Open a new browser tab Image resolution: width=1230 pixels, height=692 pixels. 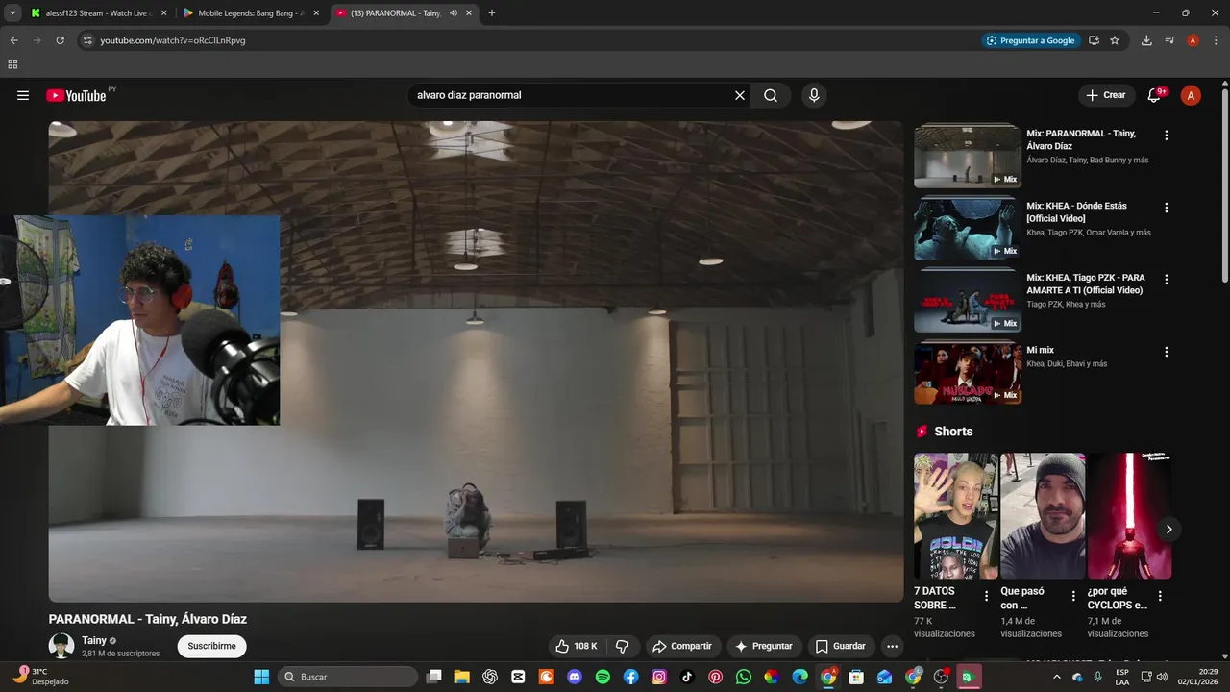click(x=492, y=13)
